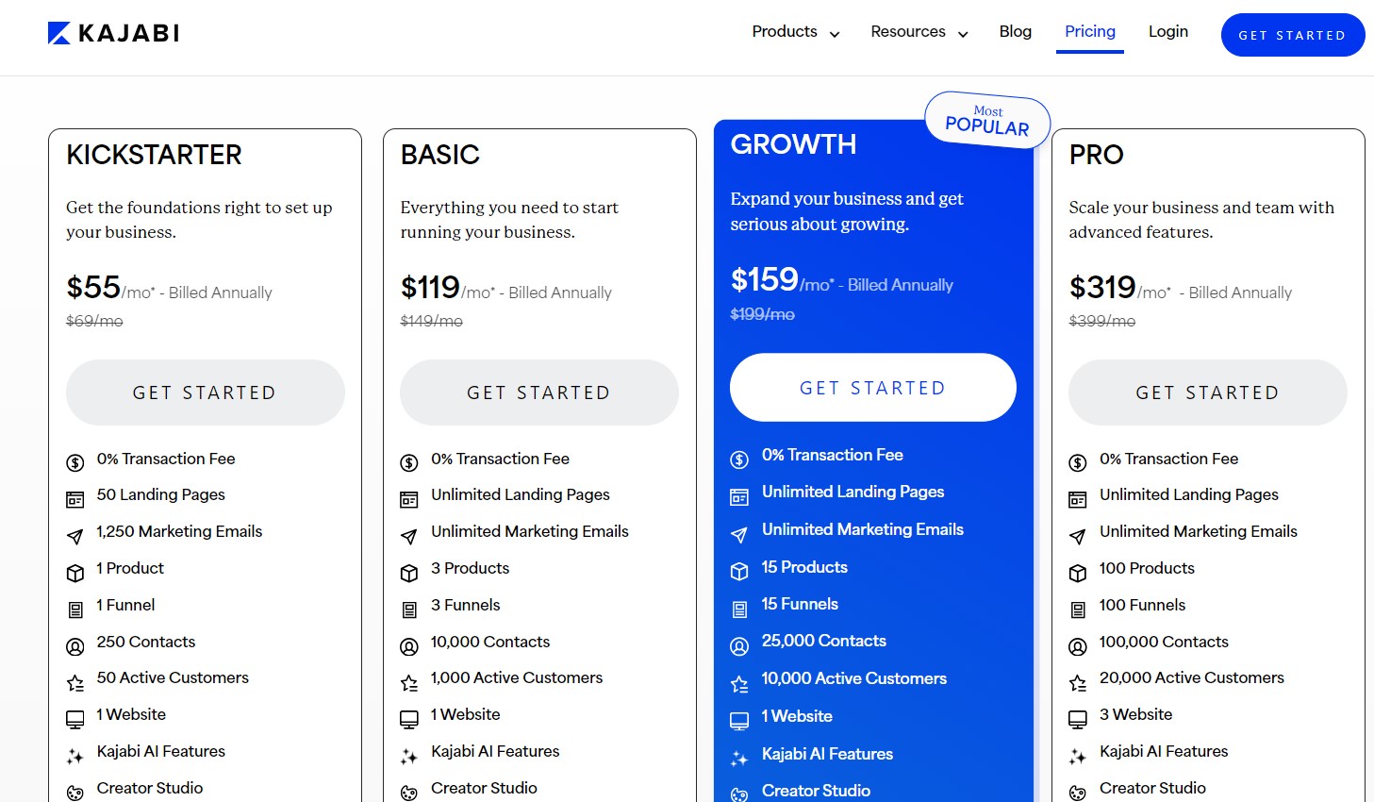
Task: Click the Kickstarter plan description text
Action: click(x=199, y=220)
